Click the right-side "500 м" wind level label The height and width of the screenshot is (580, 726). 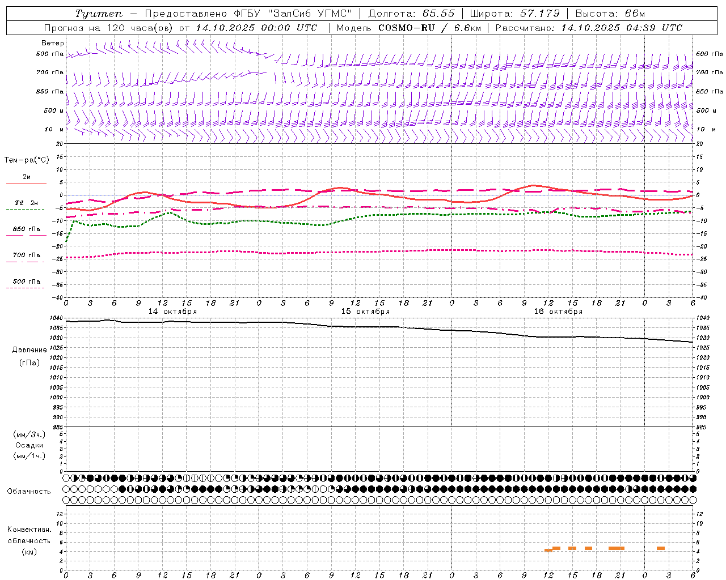point(706,110)
